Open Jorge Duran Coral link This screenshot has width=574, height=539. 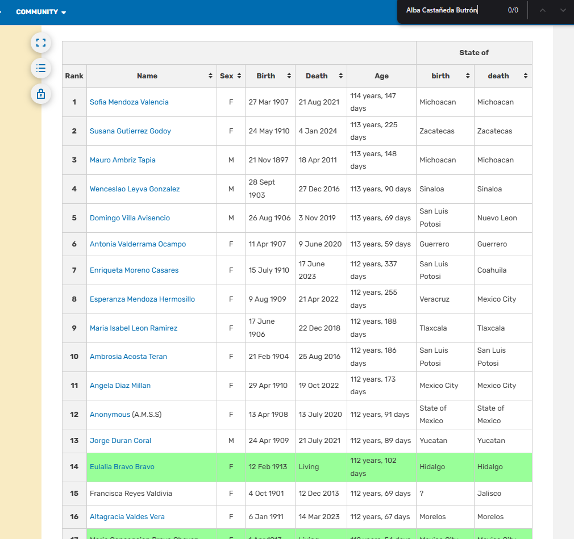(120, 441)
